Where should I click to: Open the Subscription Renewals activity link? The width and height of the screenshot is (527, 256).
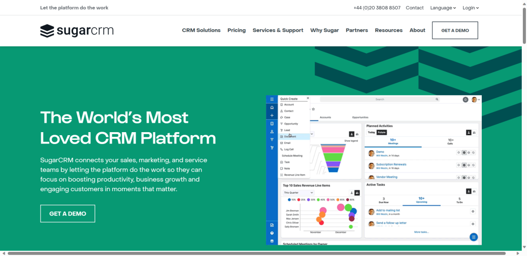(x=391, y=164)
